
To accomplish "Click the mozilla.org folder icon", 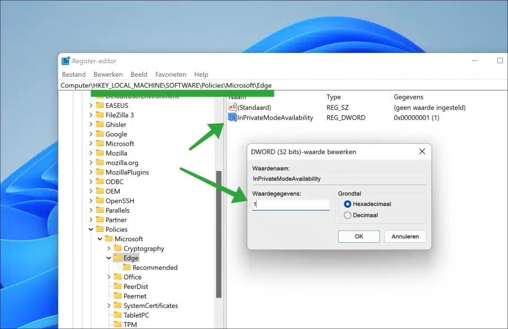I will 100,163.
